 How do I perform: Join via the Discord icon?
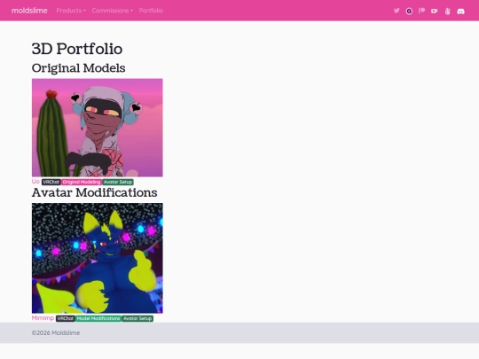(x=460, y=12)
